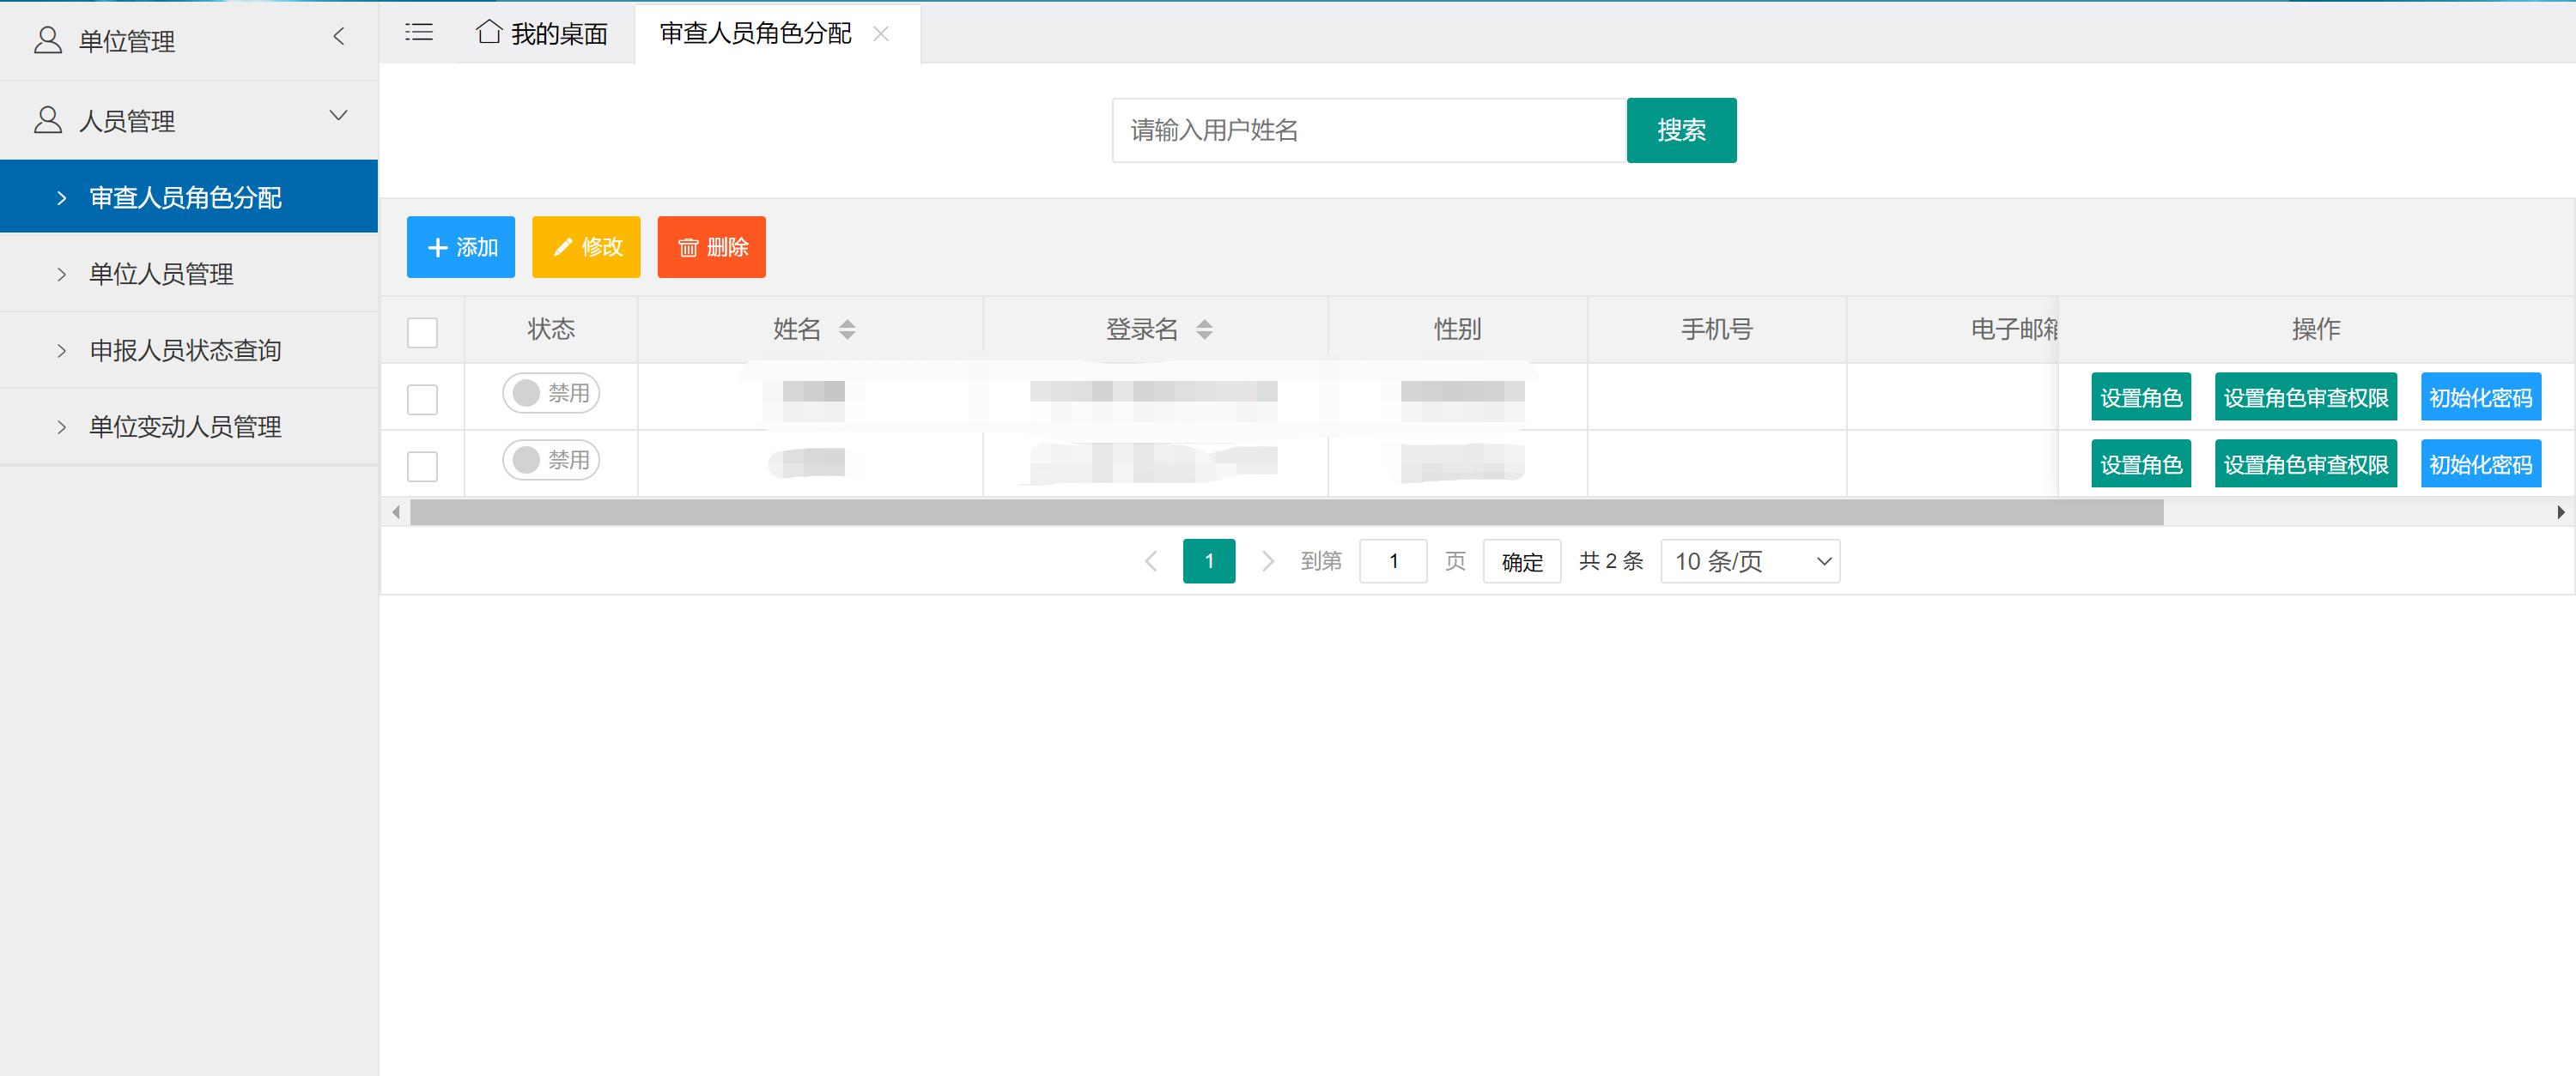Click the 添加 plus icon button
Viewport: 2576px width, 1076px height.
[x=438, y=247]
